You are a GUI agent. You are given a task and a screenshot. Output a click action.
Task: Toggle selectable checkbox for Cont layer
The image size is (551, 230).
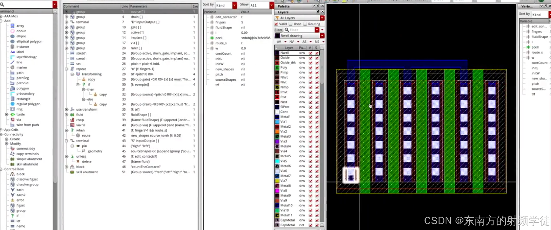tap(317, 112)
